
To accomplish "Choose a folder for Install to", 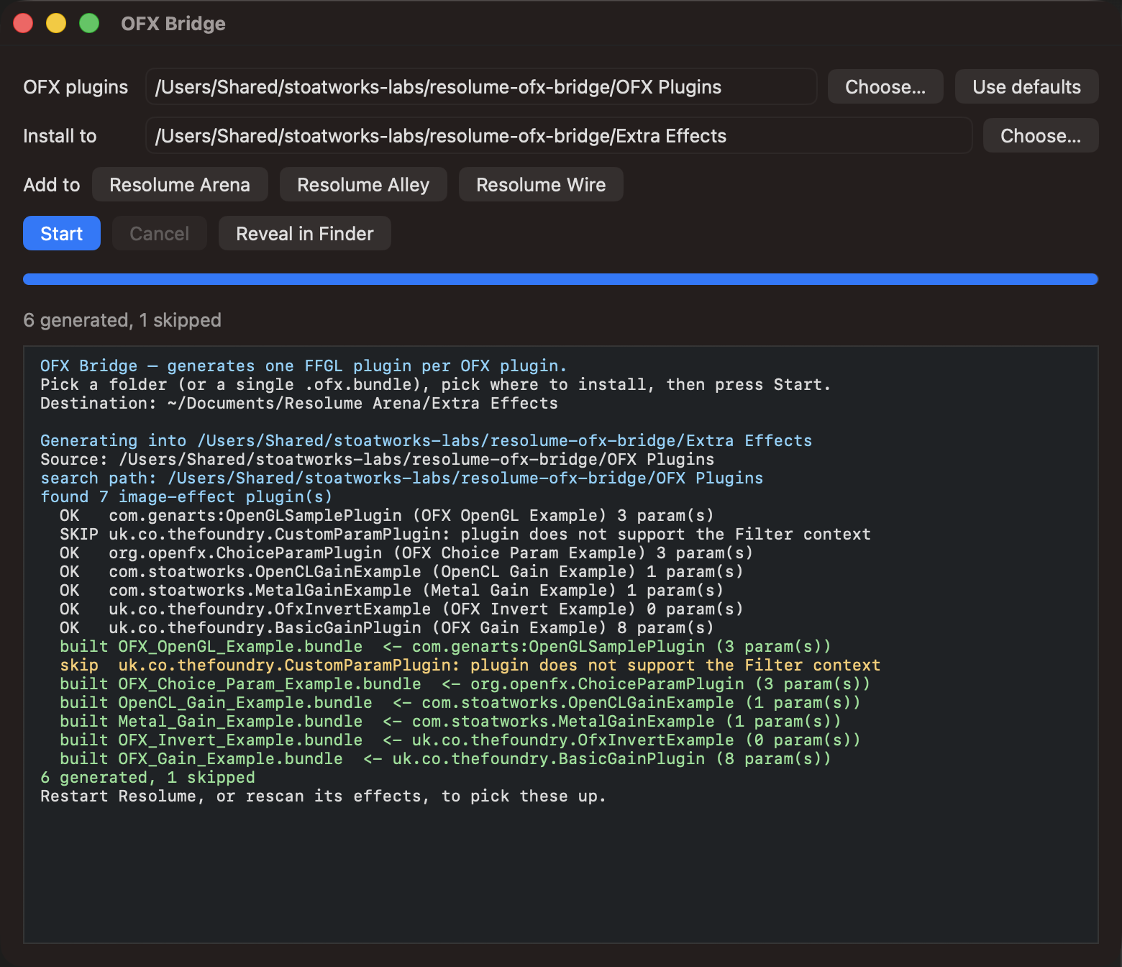I will point(1041,135).
